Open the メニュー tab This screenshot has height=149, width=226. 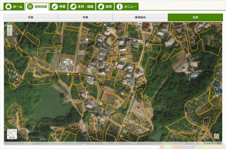[127, 7]
